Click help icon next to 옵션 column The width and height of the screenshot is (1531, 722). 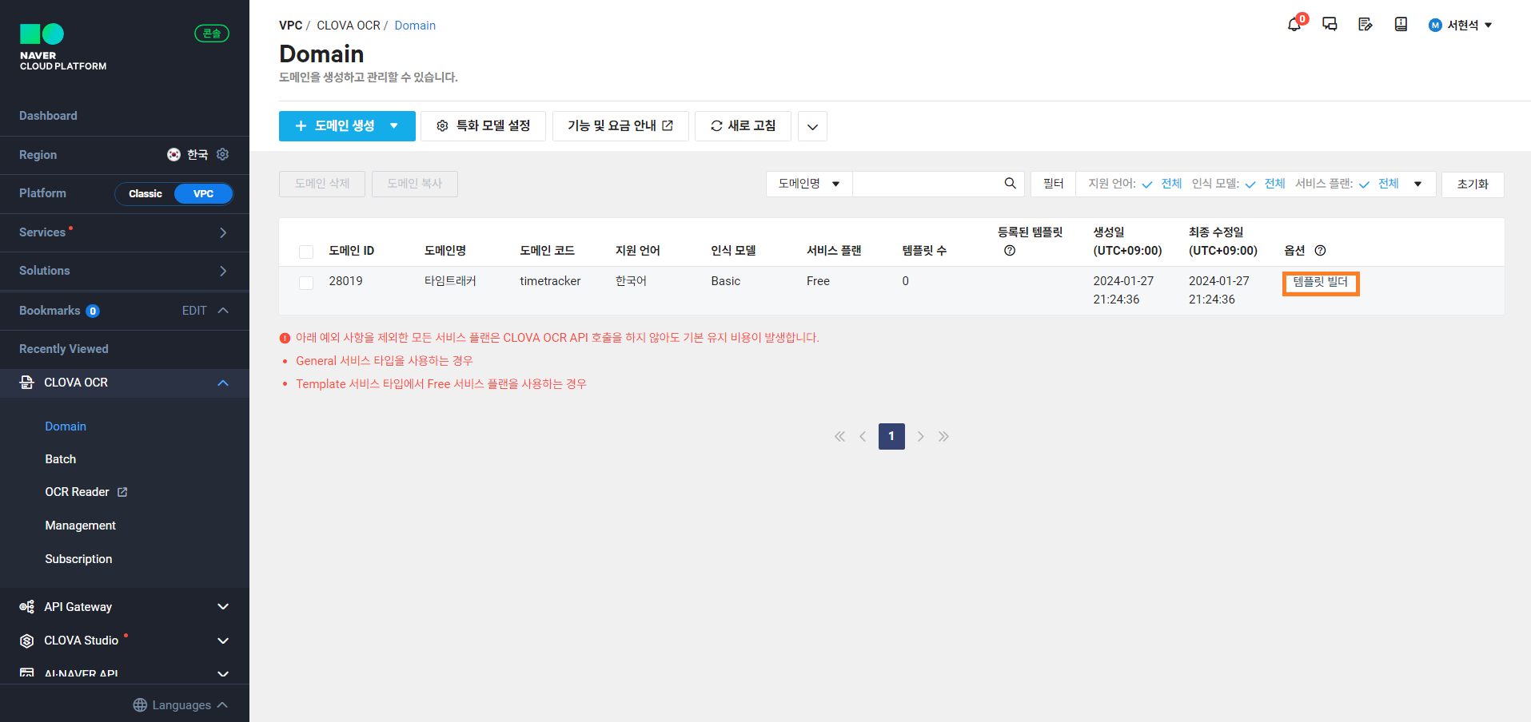(1320, 251)
